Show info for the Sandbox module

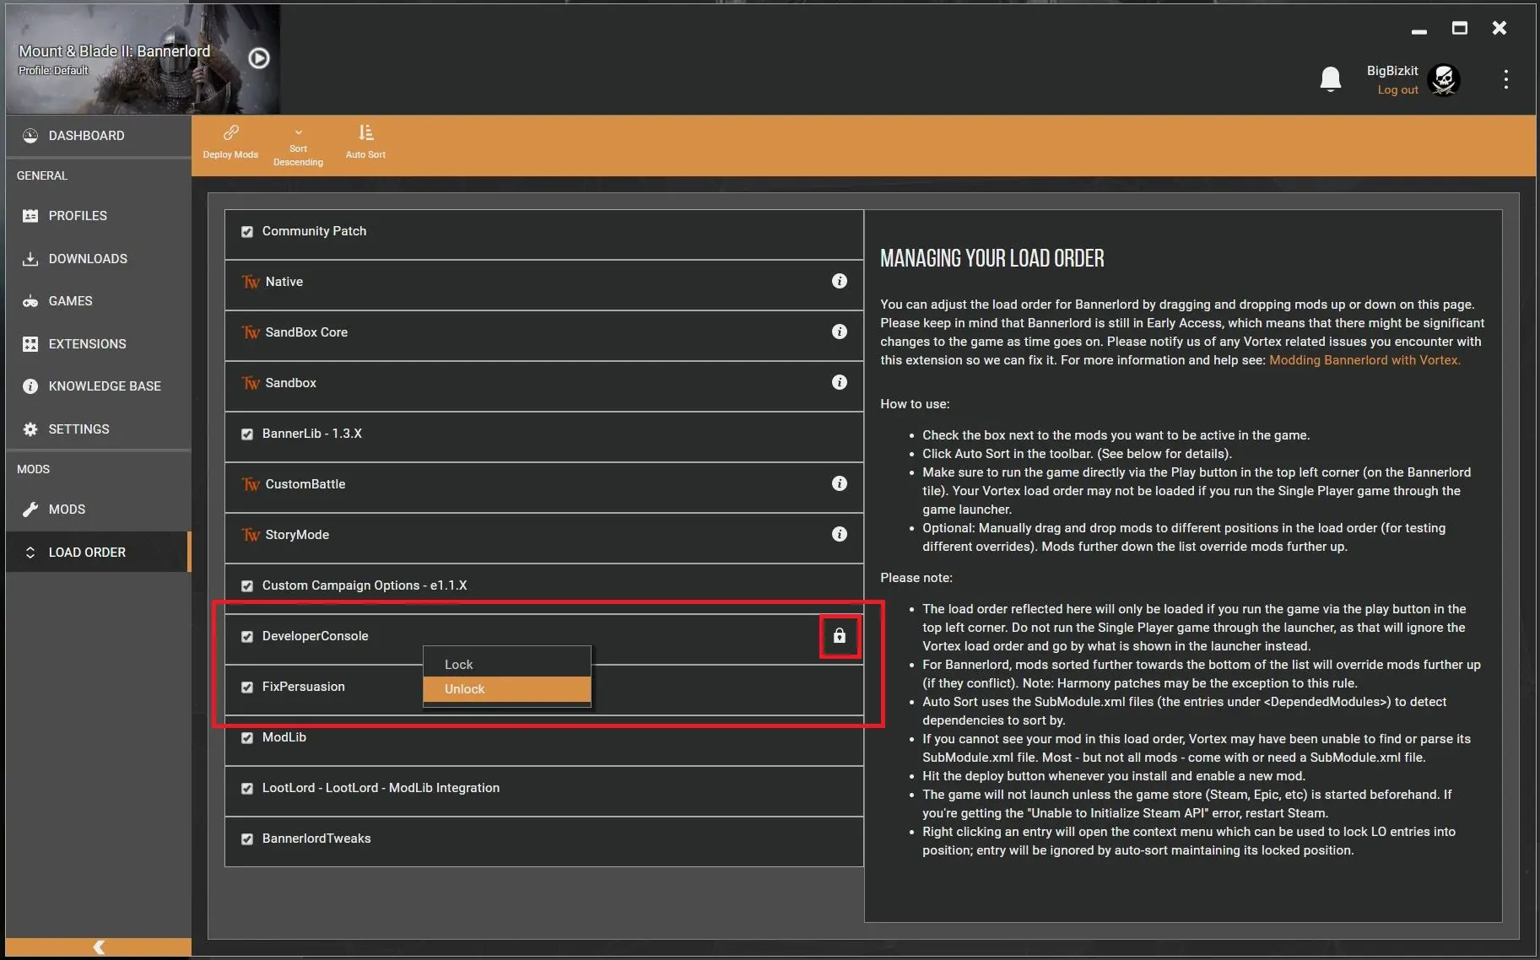tap(839, 382)
